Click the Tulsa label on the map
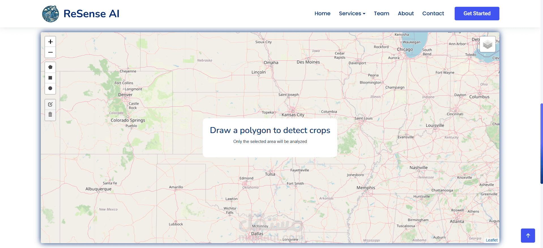The width and height of the screenshot is (543, 248). (270, 174)
